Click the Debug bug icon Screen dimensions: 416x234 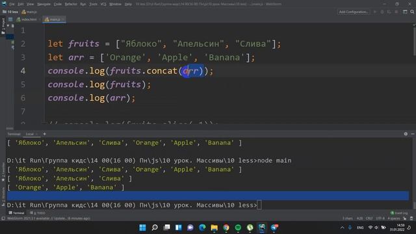(x=382, y=12)
